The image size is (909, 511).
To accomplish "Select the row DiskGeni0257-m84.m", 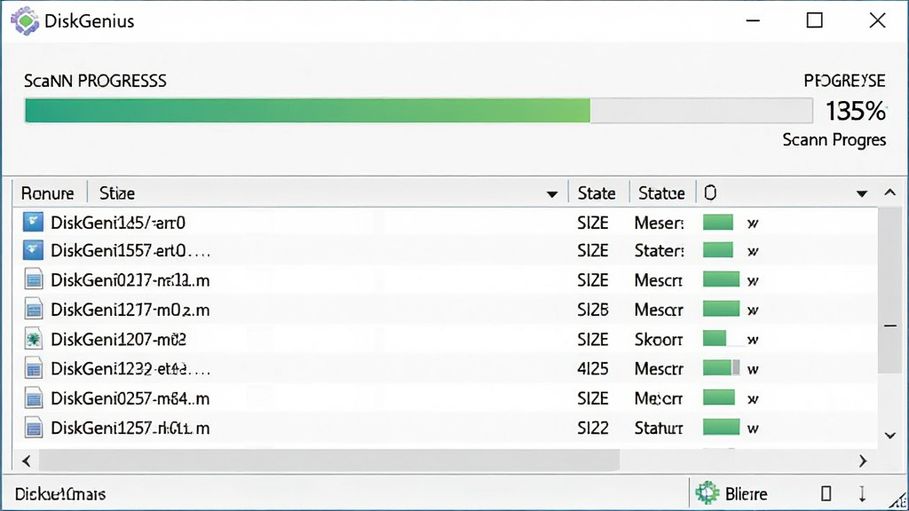I will click(x=446, y=398).
